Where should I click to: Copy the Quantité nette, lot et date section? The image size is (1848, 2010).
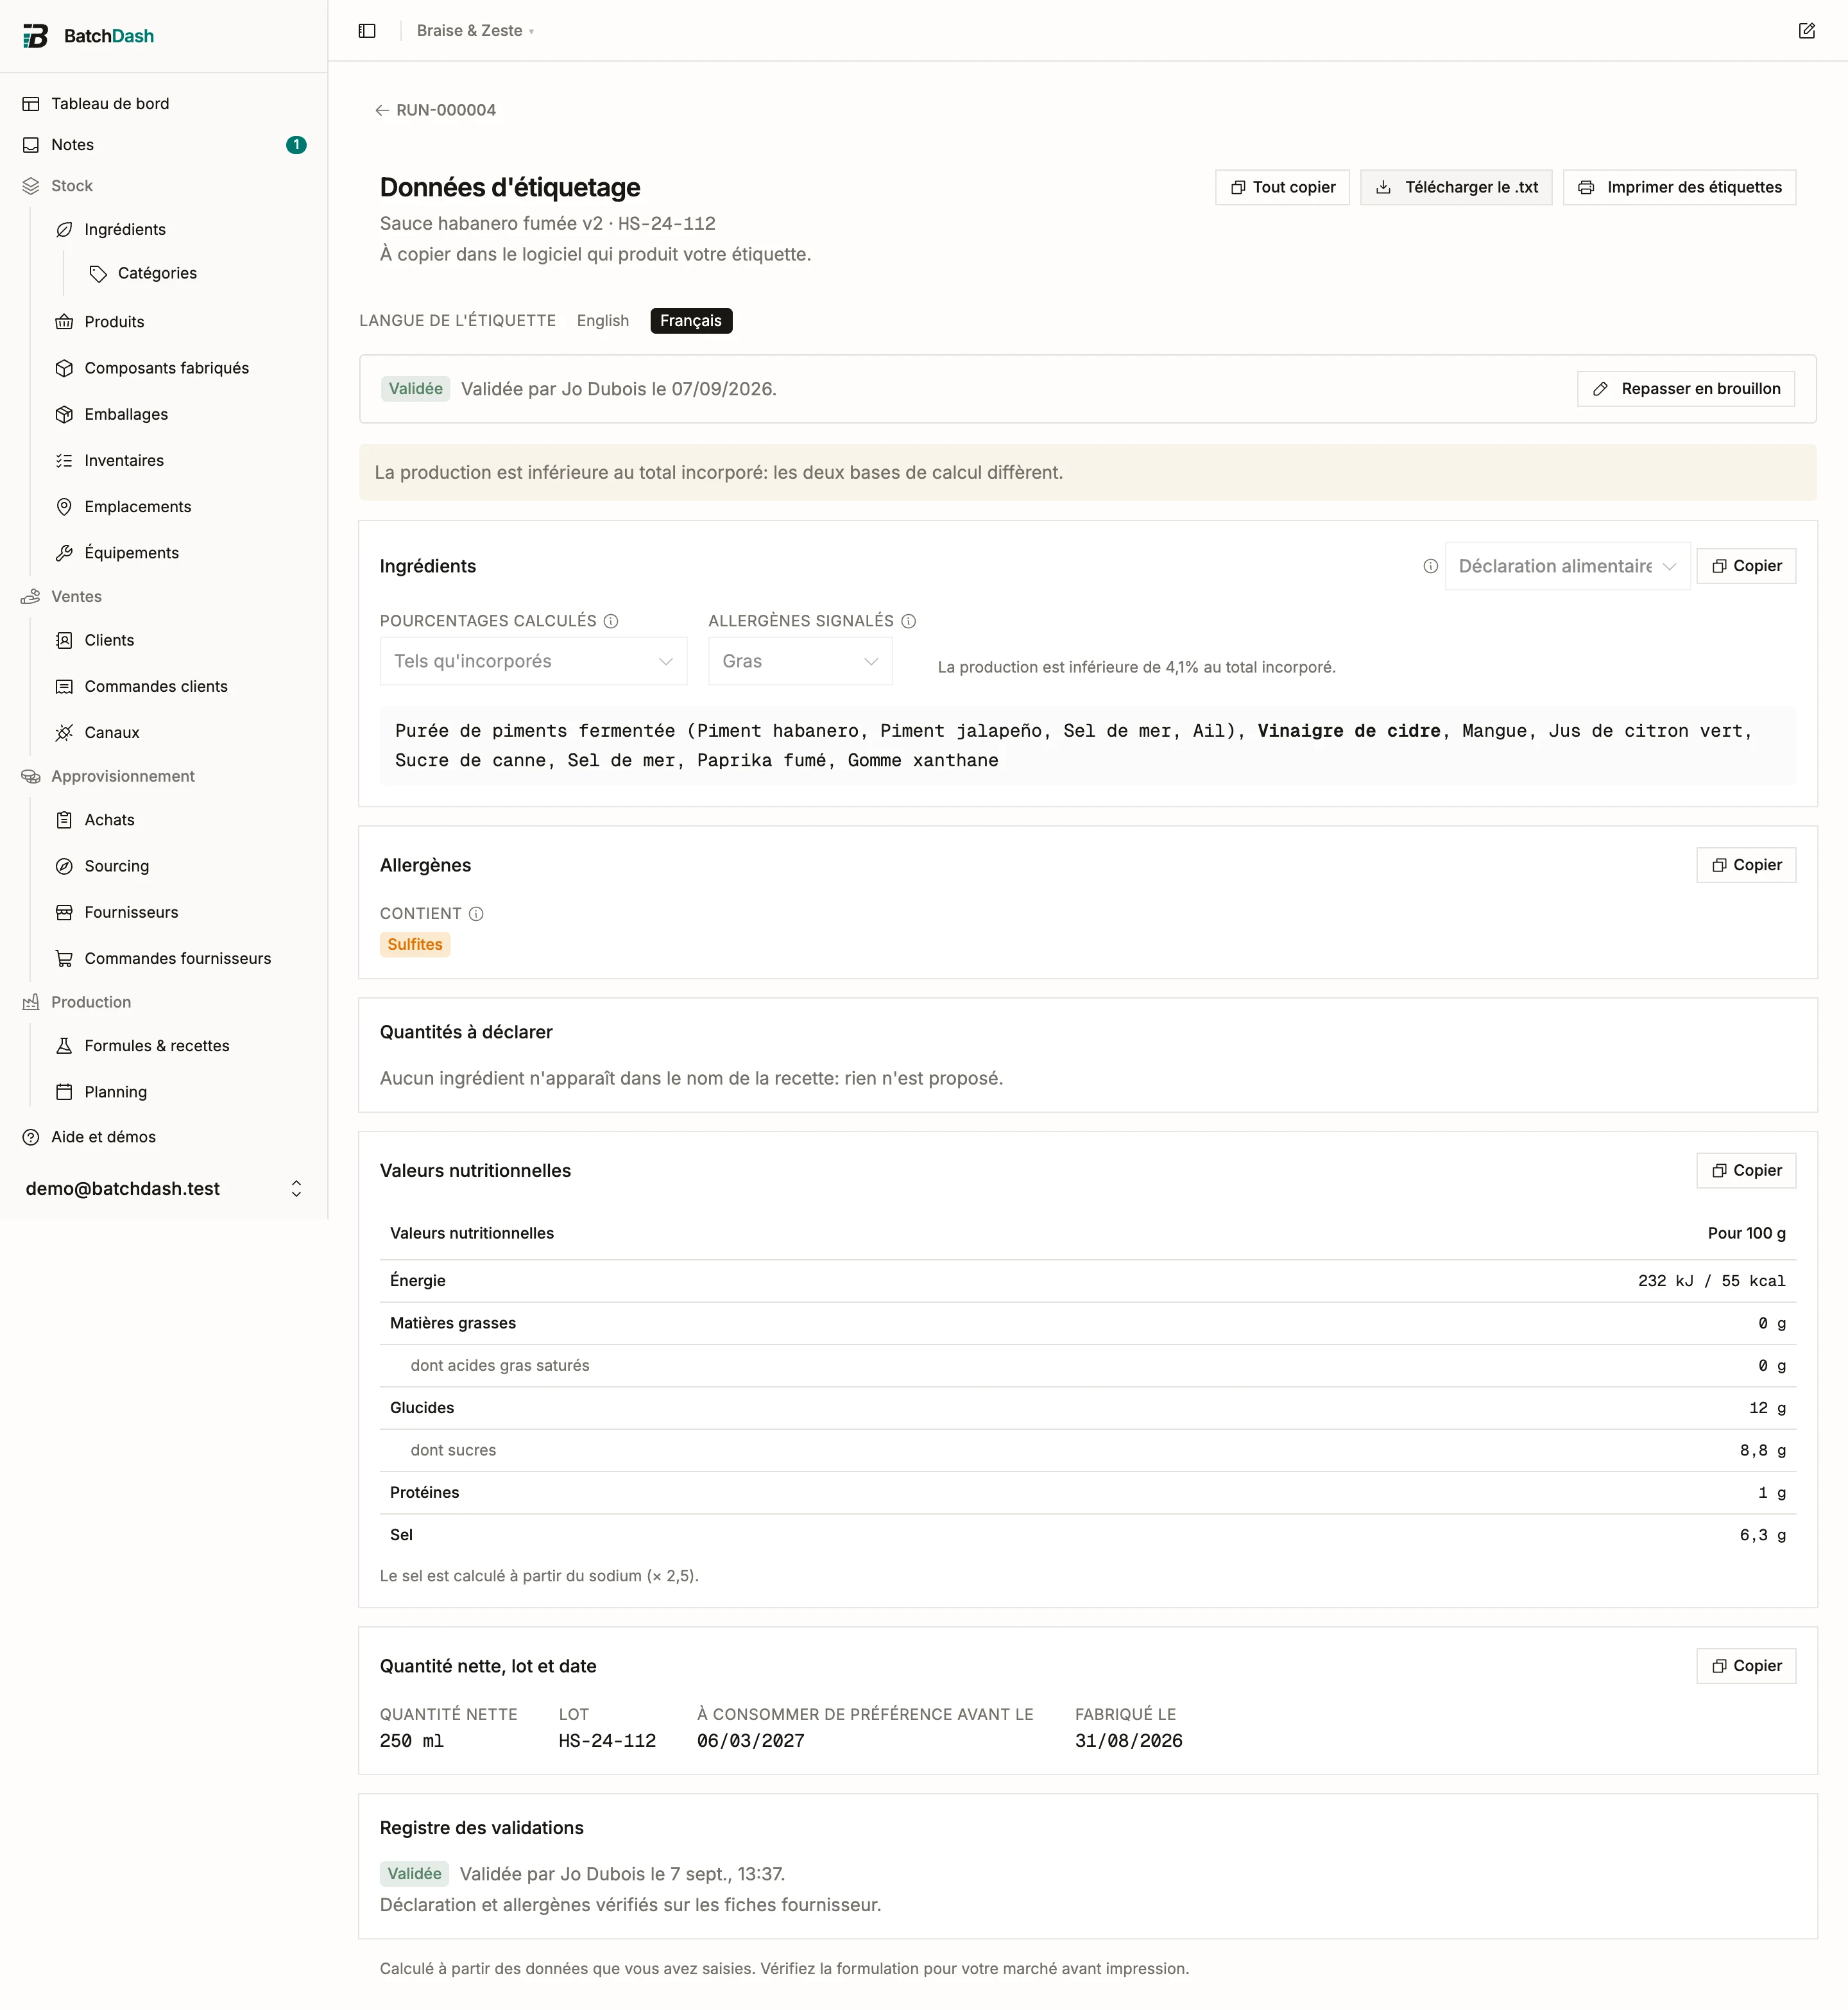pos(1746,1666)
